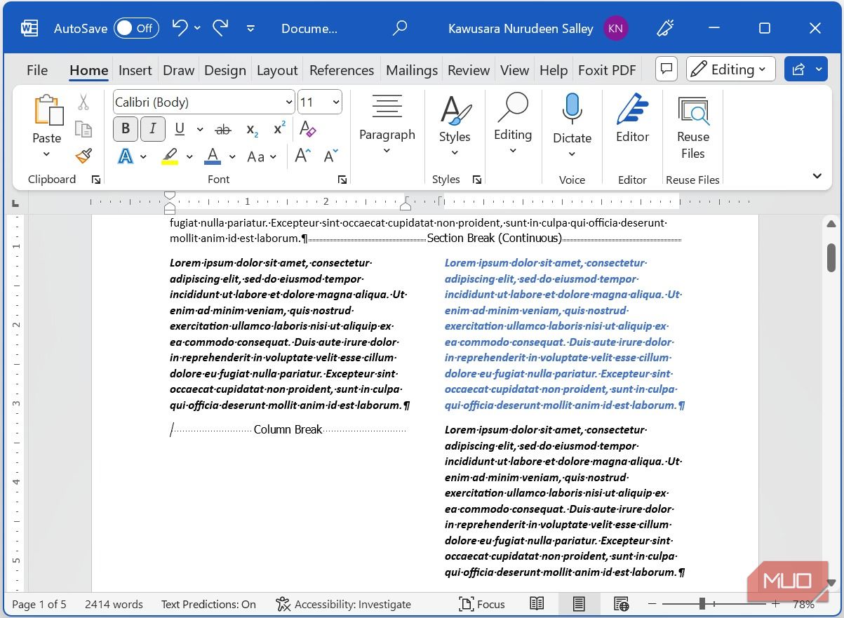Click the Format Painter brush icon
Viewport: 844px width, 618px height.
tap(83, 156)
